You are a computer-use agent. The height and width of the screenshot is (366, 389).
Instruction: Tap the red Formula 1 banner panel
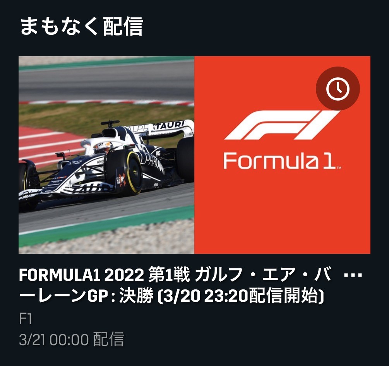[x=282, y=155]
